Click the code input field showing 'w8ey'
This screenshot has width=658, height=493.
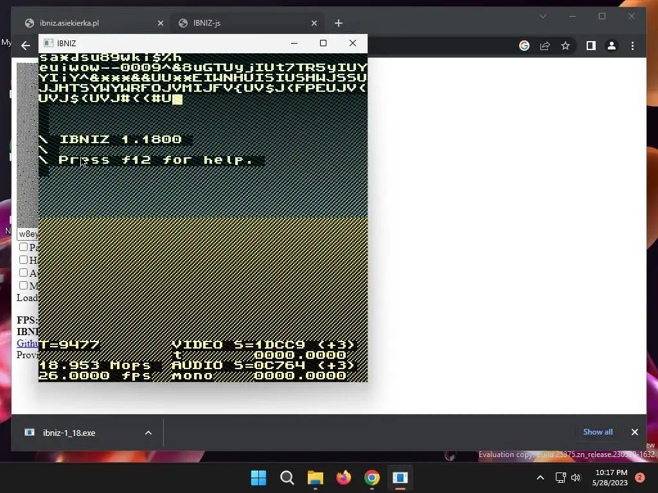click(28, 234)
